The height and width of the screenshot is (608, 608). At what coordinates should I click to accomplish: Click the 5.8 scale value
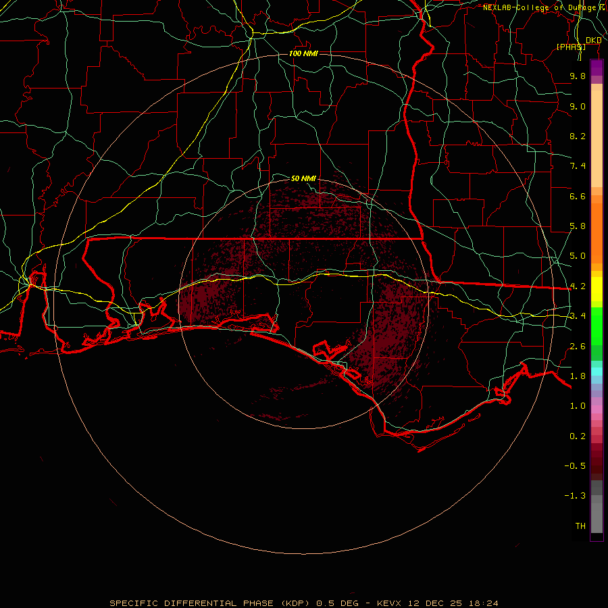coord(578,226)
